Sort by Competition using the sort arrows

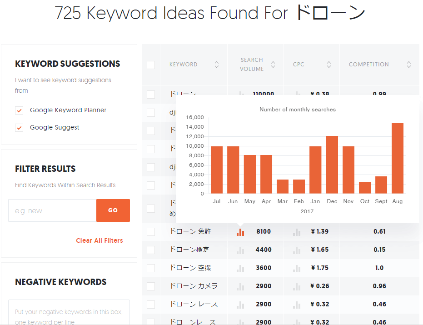(x=409, y=65)
